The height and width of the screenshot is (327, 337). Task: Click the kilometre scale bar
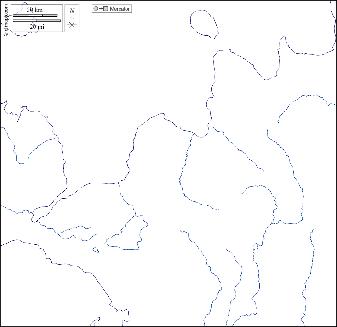(35, 15)
